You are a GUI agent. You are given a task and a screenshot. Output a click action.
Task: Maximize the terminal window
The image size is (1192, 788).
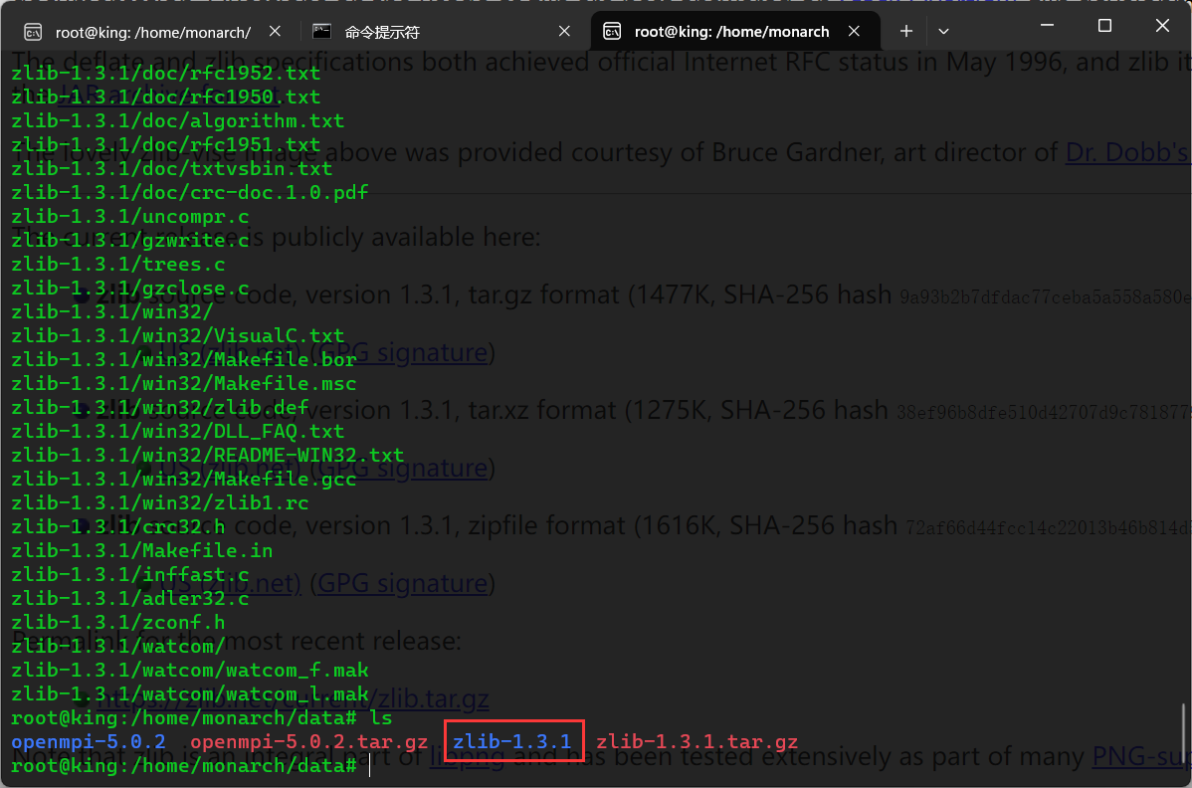pos(1104,25)
